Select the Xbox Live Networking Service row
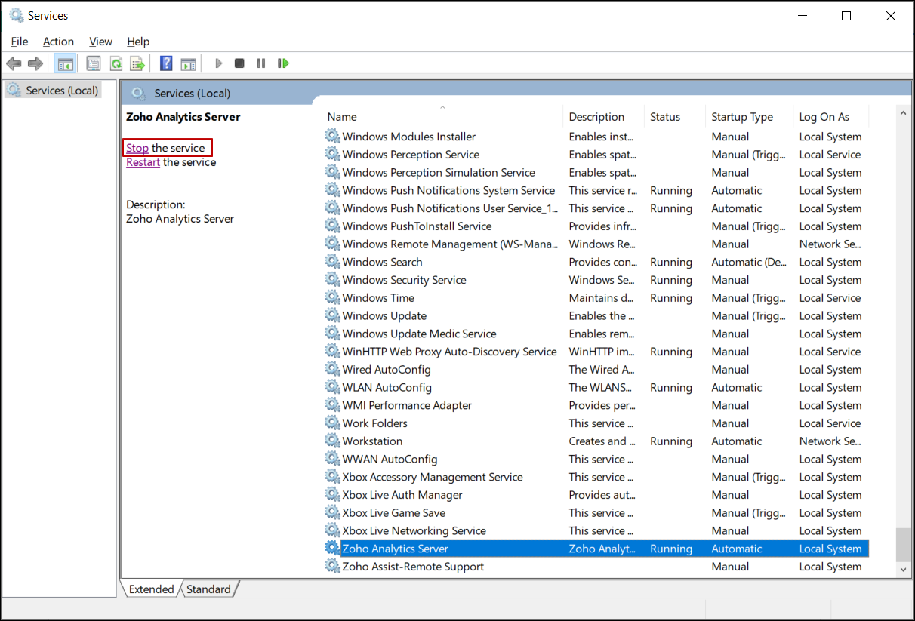915x621 pixels. [x=596, y=531]
